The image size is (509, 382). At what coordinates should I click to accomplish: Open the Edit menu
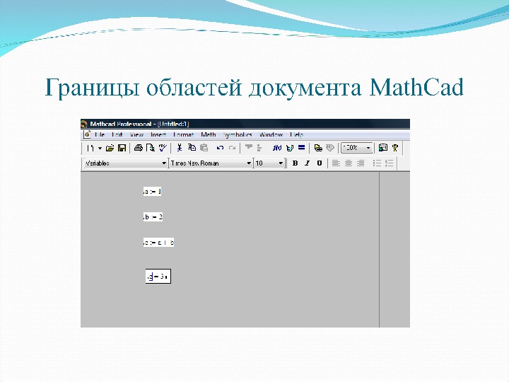pos(117,134)
